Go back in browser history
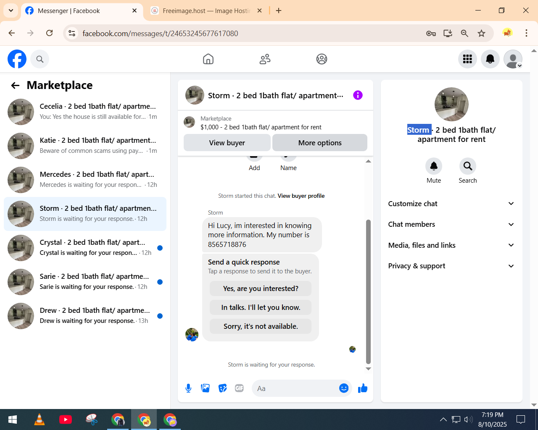Viewport: 538px width, 430px height. click(x=12, y=33)
